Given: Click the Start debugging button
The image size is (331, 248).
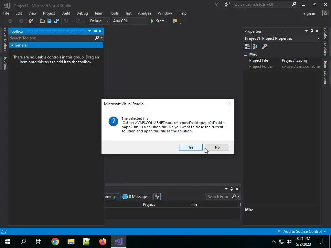Looking at the screenshot, I should point(157,21).
